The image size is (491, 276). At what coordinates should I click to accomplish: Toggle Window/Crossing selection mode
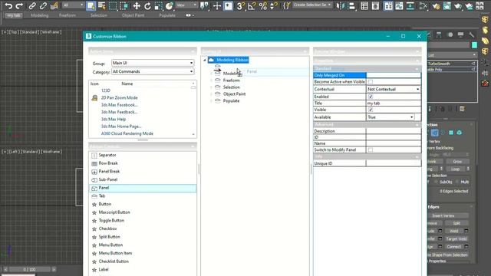124,5
